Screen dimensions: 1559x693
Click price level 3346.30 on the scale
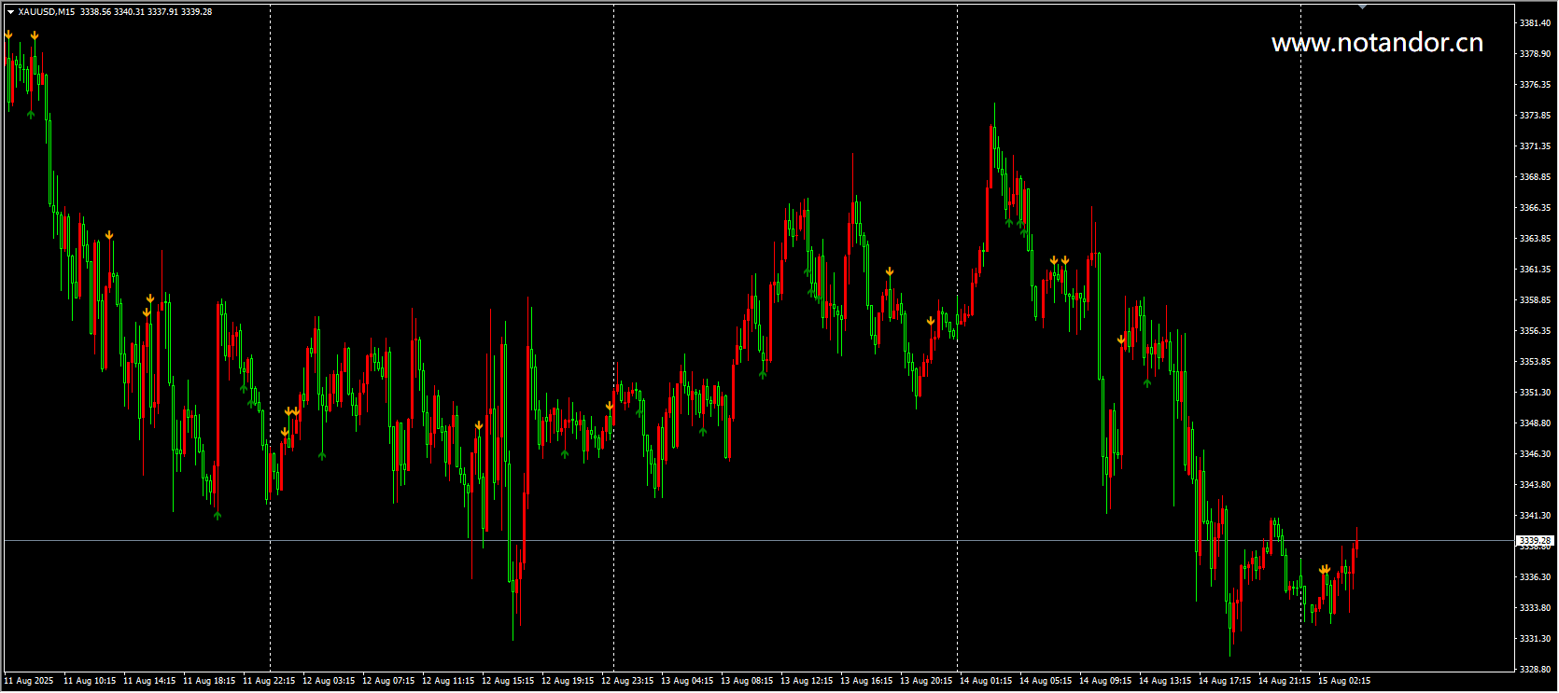(x=1535, y=453)
